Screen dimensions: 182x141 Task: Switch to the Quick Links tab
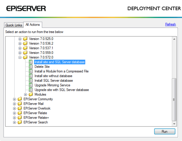click(14, 25)
